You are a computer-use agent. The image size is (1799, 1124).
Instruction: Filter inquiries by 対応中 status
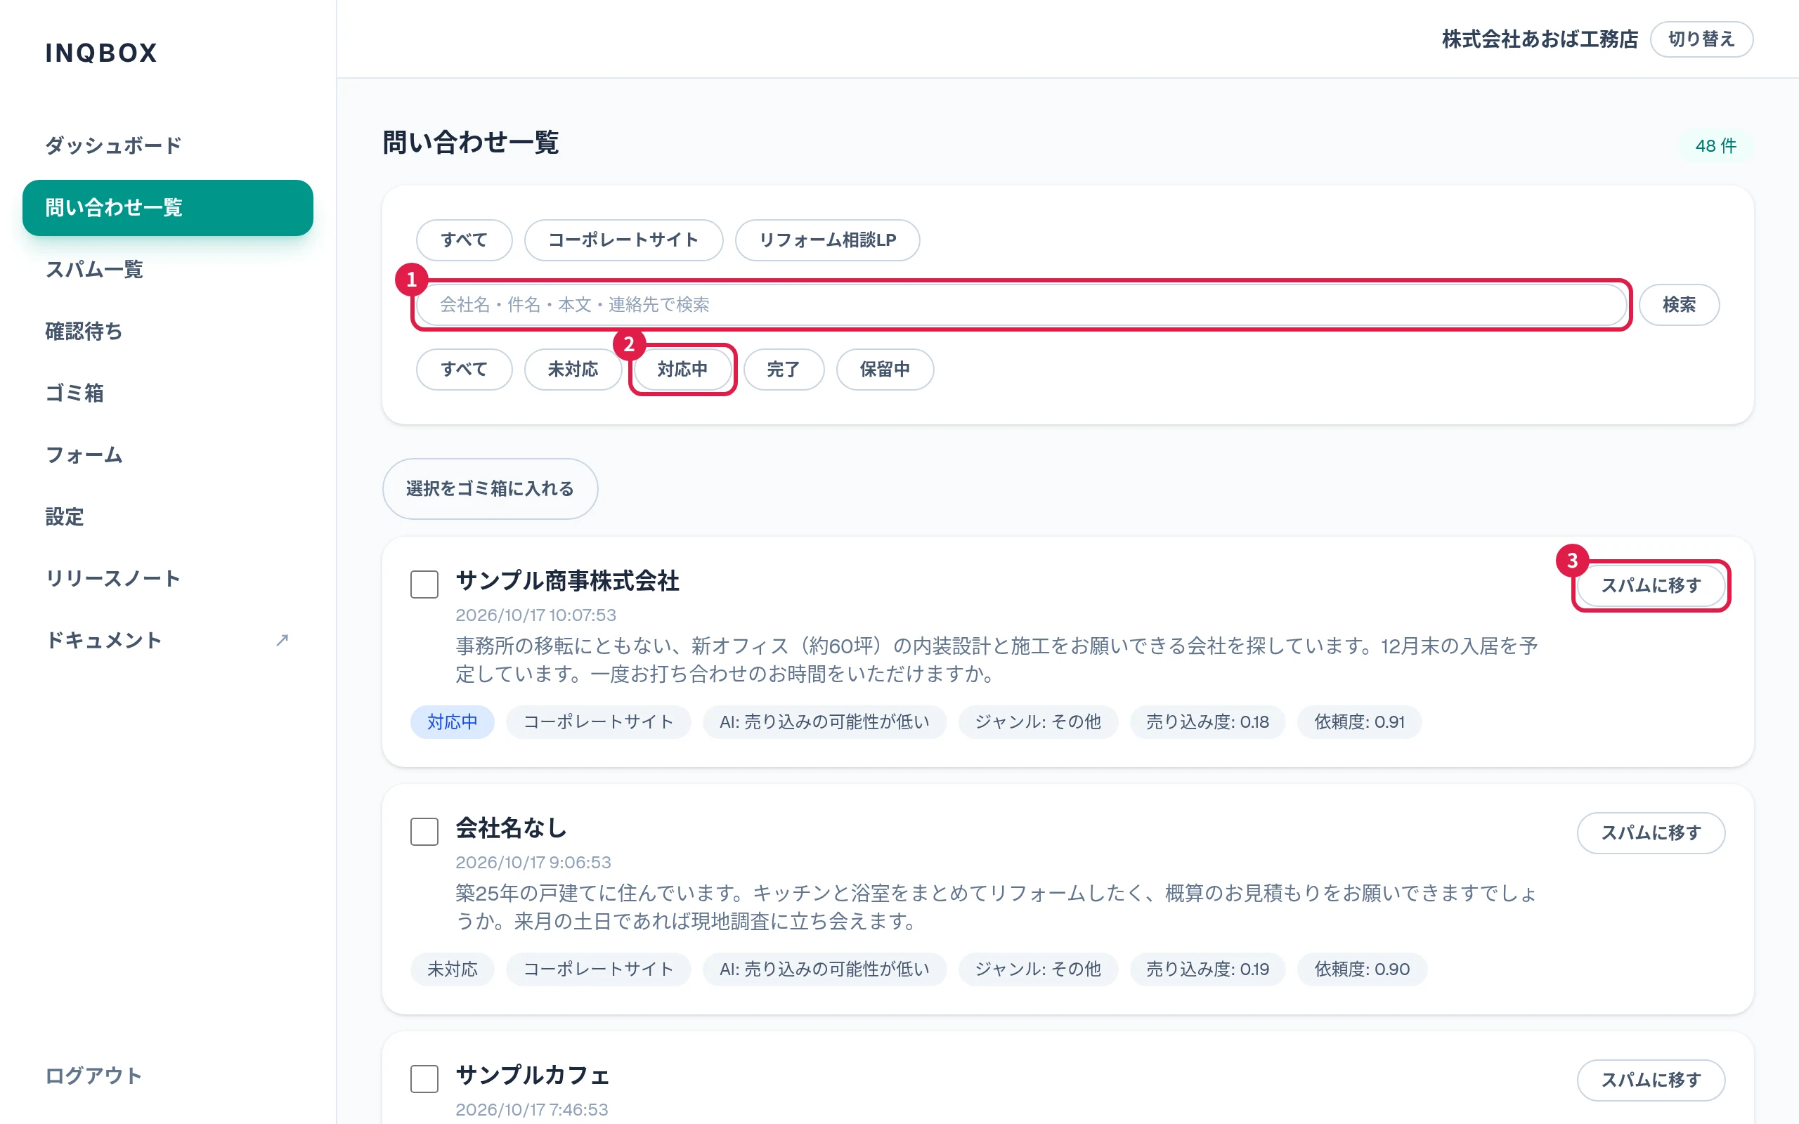pos(682,370)
